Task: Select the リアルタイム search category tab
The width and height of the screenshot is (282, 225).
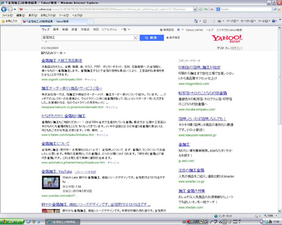Action: point(109,29)
